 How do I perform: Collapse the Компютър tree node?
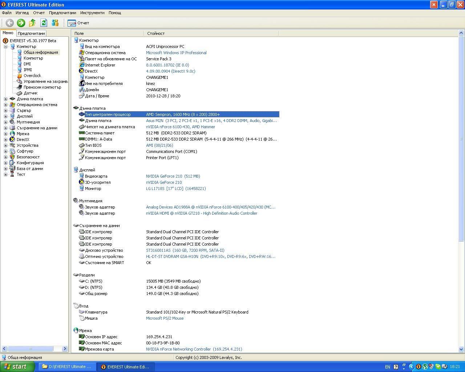5,46
